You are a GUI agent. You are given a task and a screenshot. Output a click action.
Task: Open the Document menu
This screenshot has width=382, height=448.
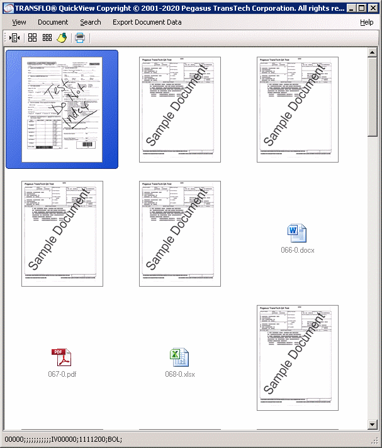pos(53,22)
